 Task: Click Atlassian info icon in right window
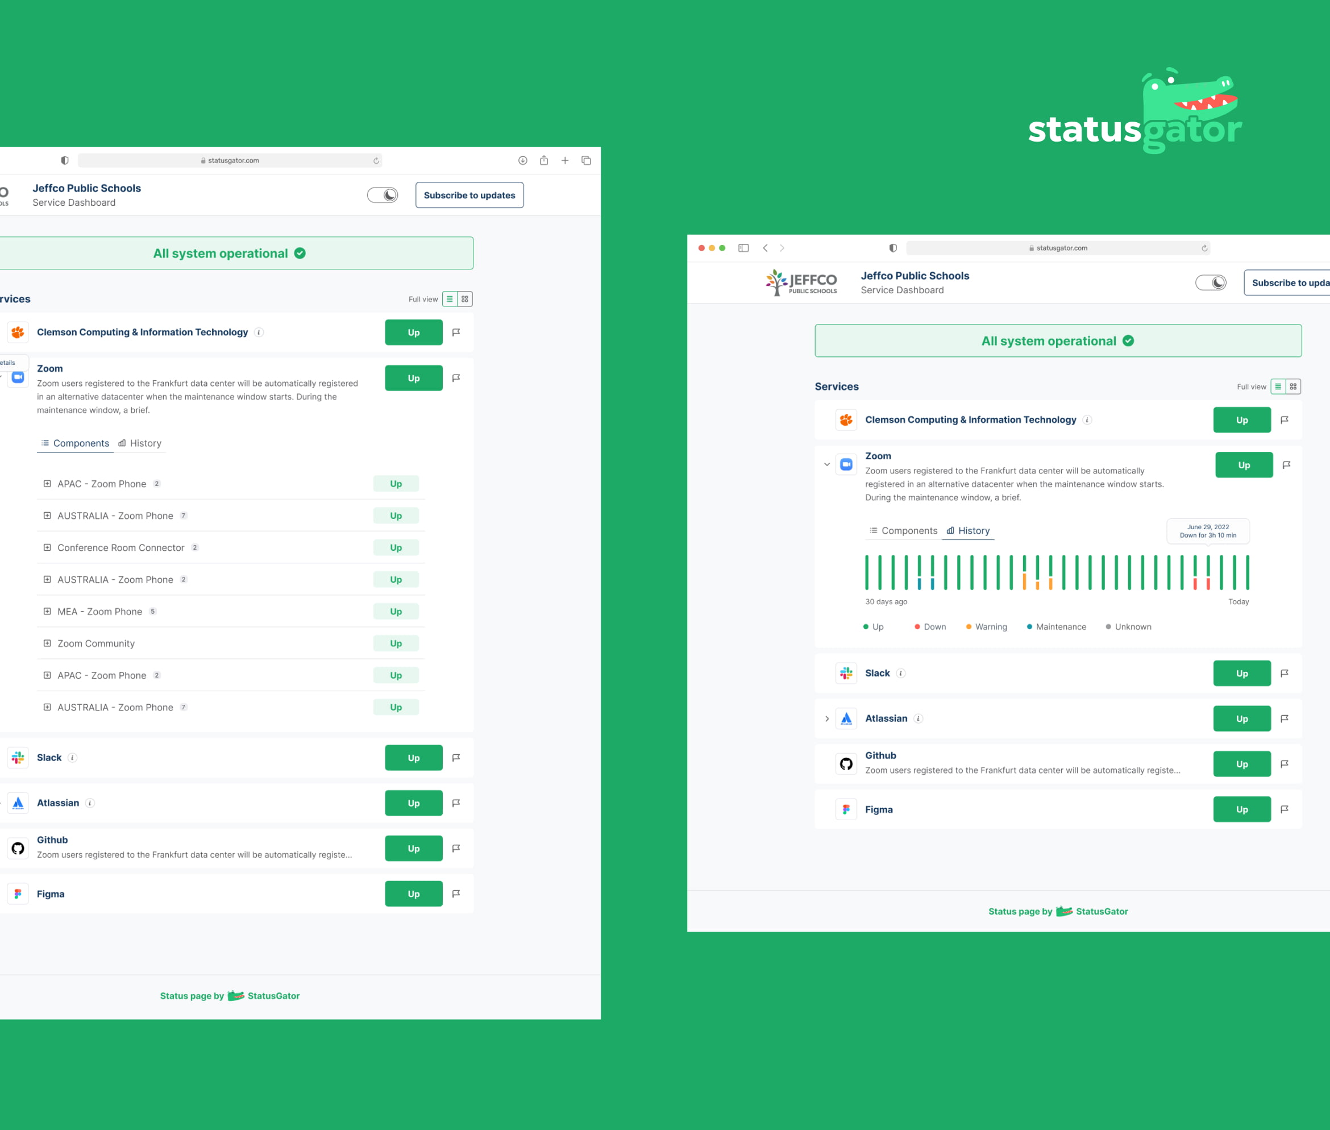[x=918, y=718]
